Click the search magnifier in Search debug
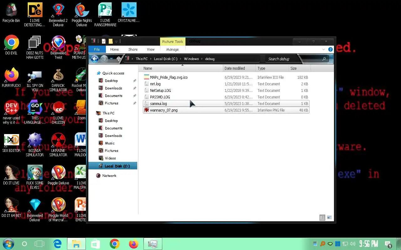Image resolution: width=401 pixels, height=250 pixels. [x=324, y=59]
